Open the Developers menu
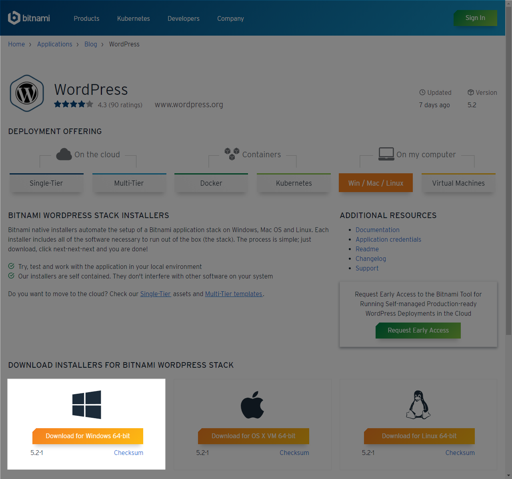Viewport: 512px width, 479px height. [x=184, y=18]
